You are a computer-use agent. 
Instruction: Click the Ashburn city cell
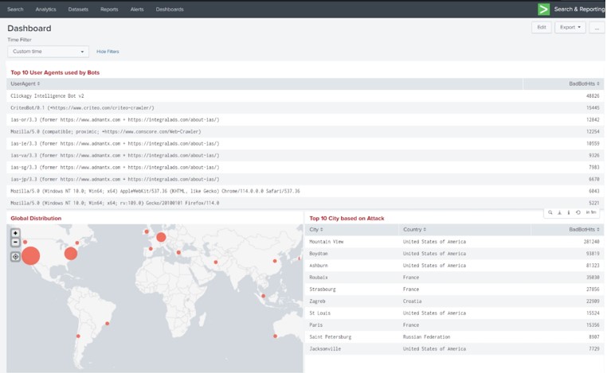[319, 266]
